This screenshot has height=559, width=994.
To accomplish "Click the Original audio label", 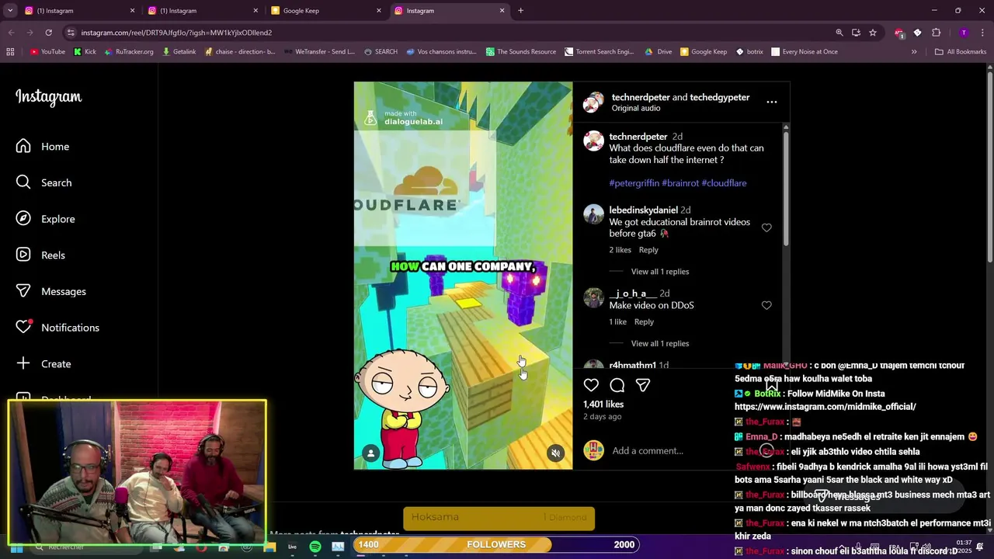I will [x=636, y=108].
